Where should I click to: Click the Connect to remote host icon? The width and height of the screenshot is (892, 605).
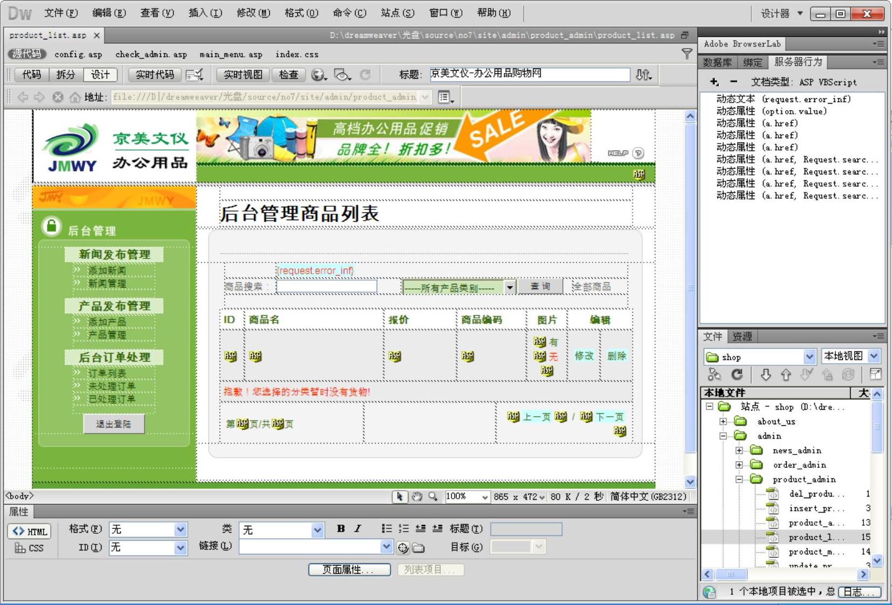pos(714,375)
